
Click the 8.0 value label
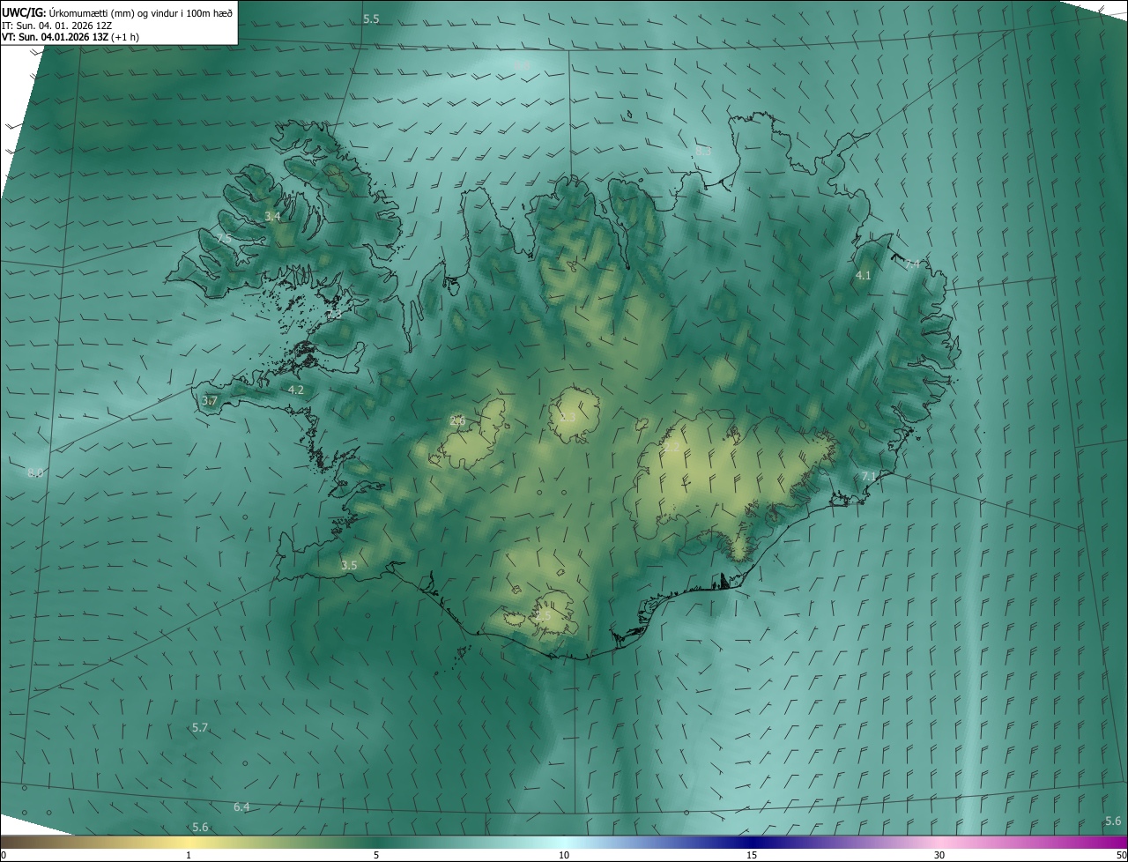[x=35, y=473]
